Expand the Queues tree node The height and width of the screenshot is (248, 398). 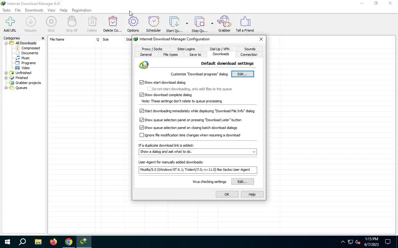[x=6, y=88]
